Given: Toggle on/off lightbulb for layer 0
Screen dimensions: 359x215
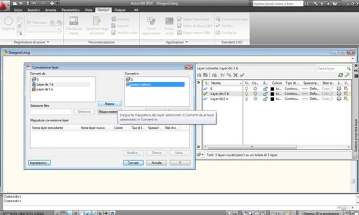Looking at the screenshot, I should [x=247, y=88].
